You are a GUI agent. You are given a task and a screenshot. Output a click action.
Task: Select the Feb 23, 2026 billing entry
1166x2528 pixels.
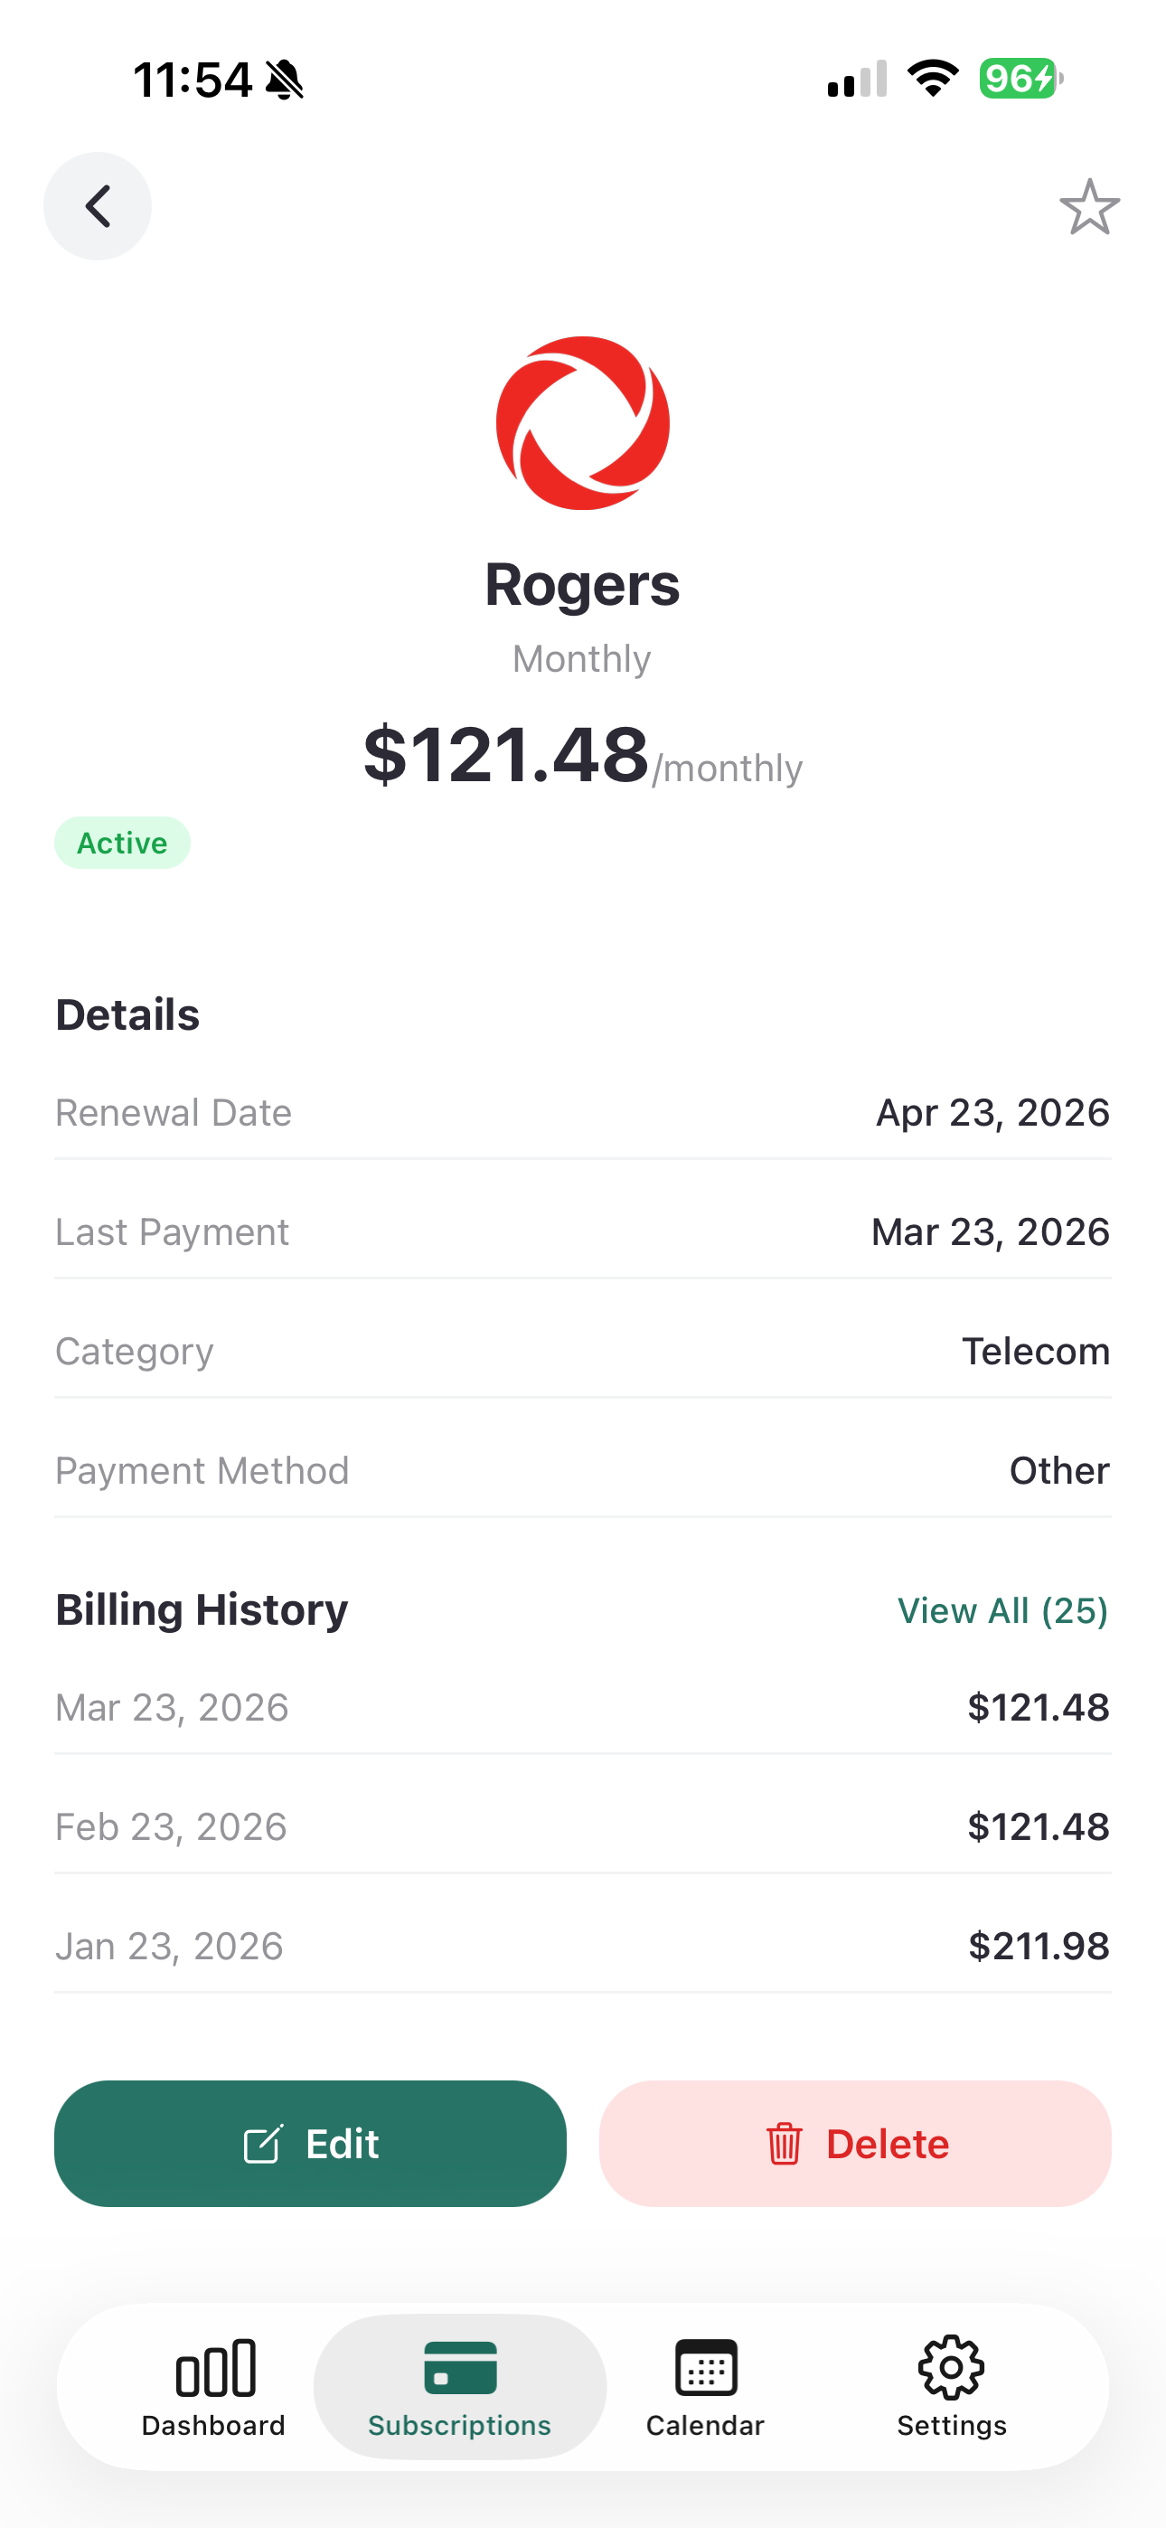583,1826
